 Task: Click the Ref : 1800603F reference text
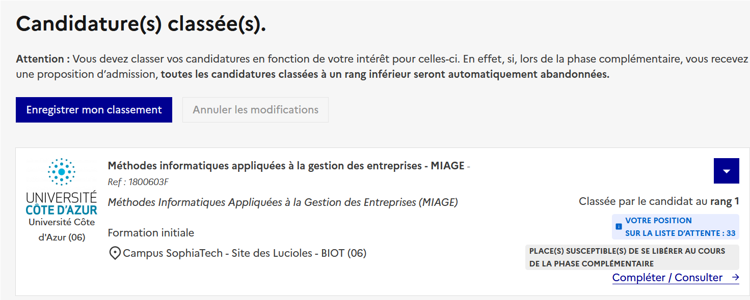tap(138, 182)
